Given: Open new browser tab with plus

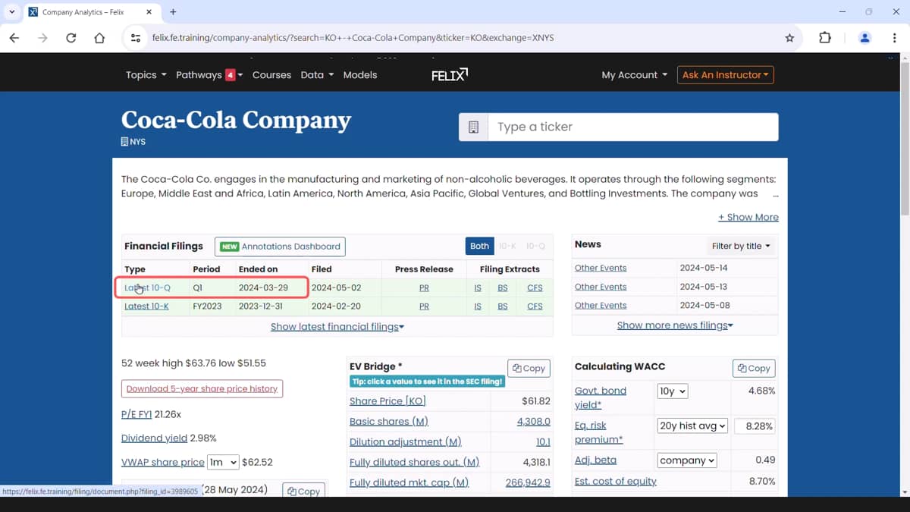Looking at the screenshot, I should [173, 12].
